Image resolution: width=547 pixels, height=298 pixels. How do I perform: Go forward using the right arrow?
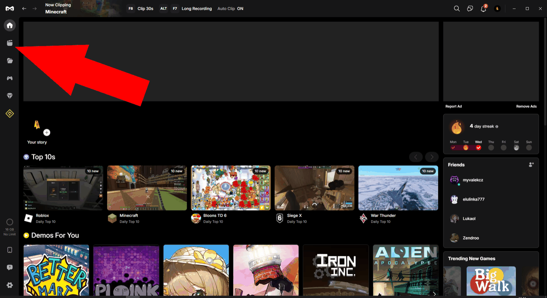tap(34, 9)
